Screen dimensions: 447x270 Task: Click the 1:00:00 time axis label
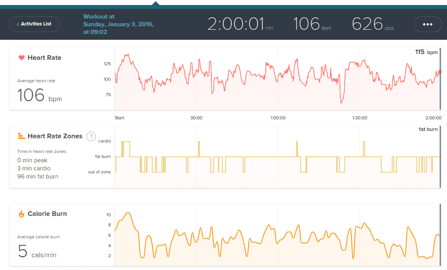[x=278, y=118]
